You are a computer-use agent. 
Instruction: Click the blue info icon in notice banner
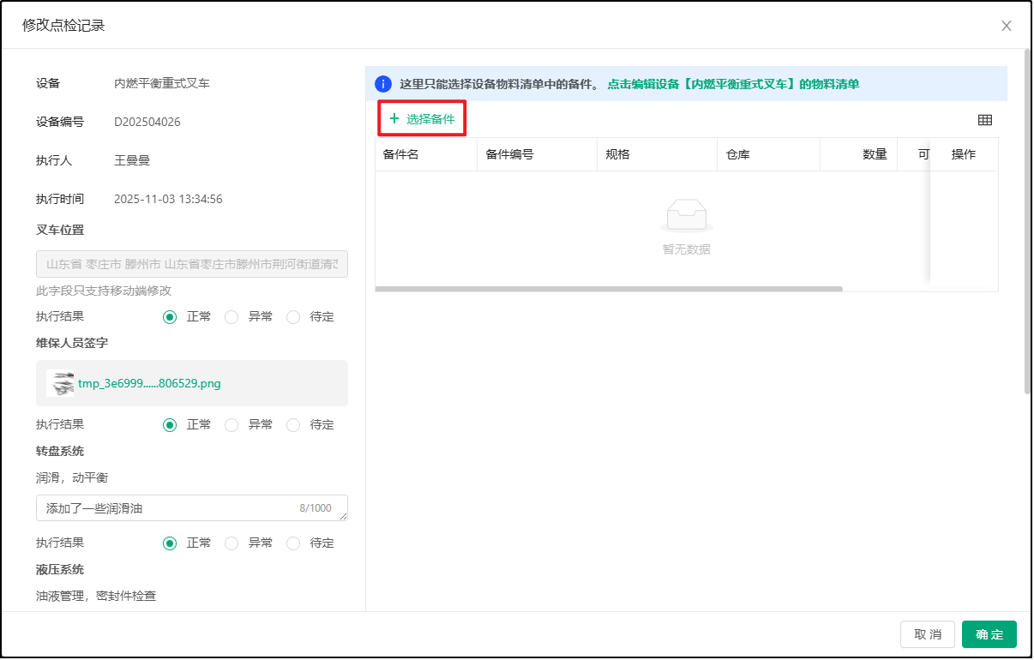point(382,84)
